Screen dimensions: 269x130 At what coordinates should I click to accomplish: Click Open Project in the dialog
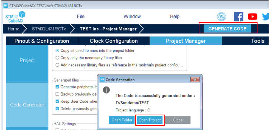click(150, 120)
